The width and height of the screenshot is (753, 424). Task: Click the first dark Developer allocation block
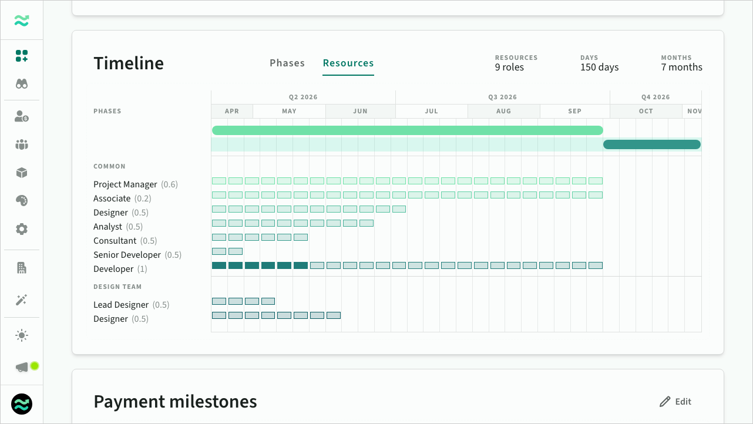click(x=219, y=265)
